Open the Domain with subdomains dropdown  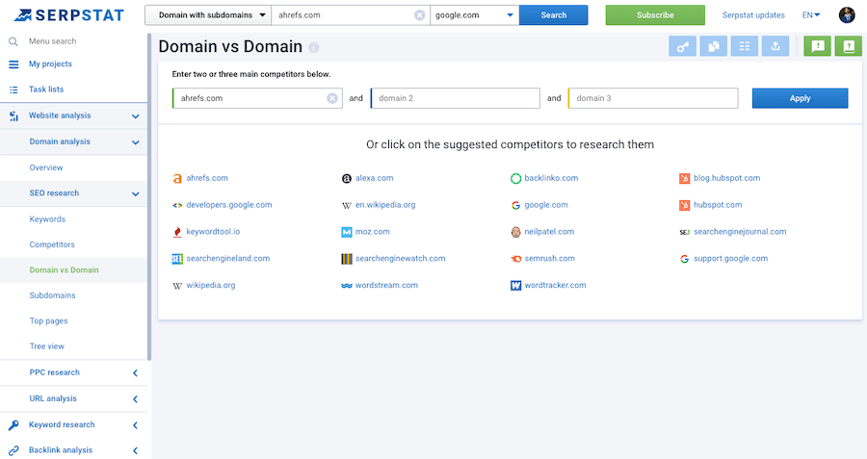[x=208, y=14]
